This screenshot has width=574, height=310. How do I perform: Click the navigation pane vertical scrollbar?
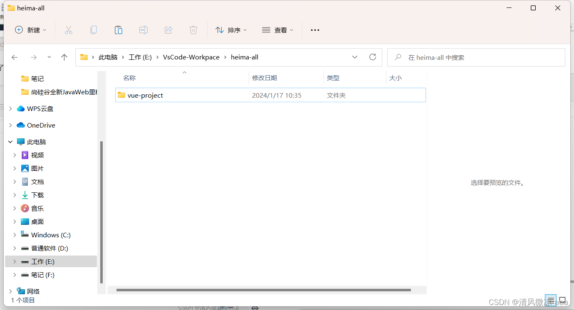coord(101,212)
